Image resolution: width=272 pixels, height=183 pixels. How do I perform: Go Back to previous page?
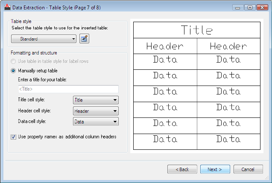pos(182,169)
